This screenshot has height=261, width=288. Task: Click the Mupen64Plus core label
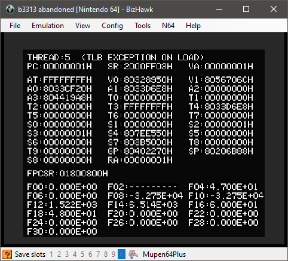click(164, 254)
